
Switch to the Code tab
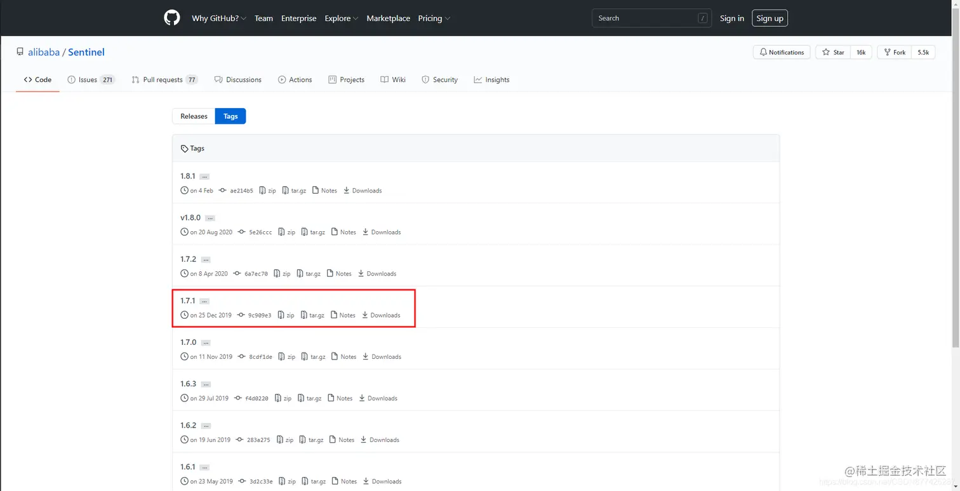(x=37, y=79)
